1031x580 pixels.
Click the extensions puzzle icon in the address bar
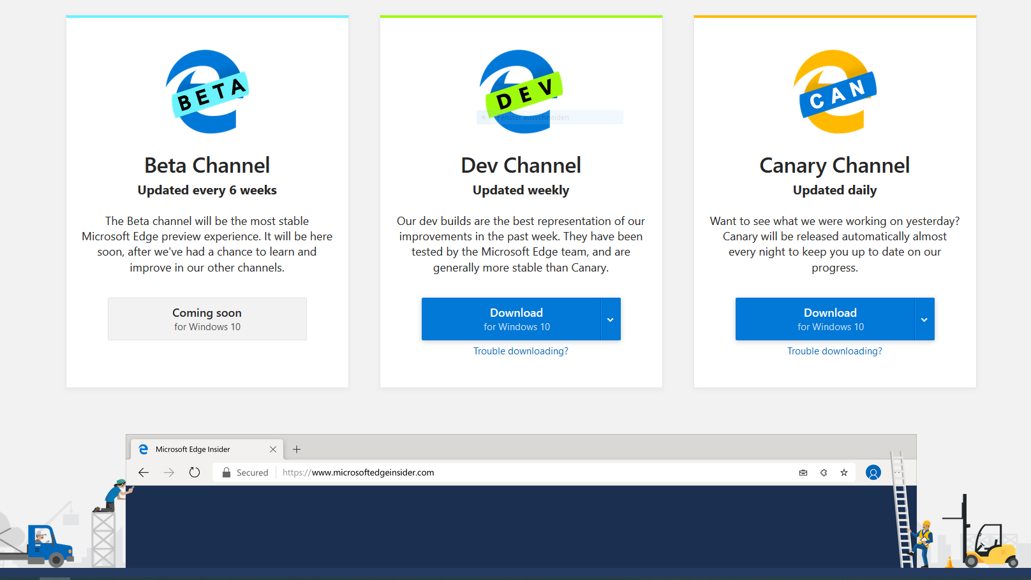pyautogui.click(x=824, y=472)
